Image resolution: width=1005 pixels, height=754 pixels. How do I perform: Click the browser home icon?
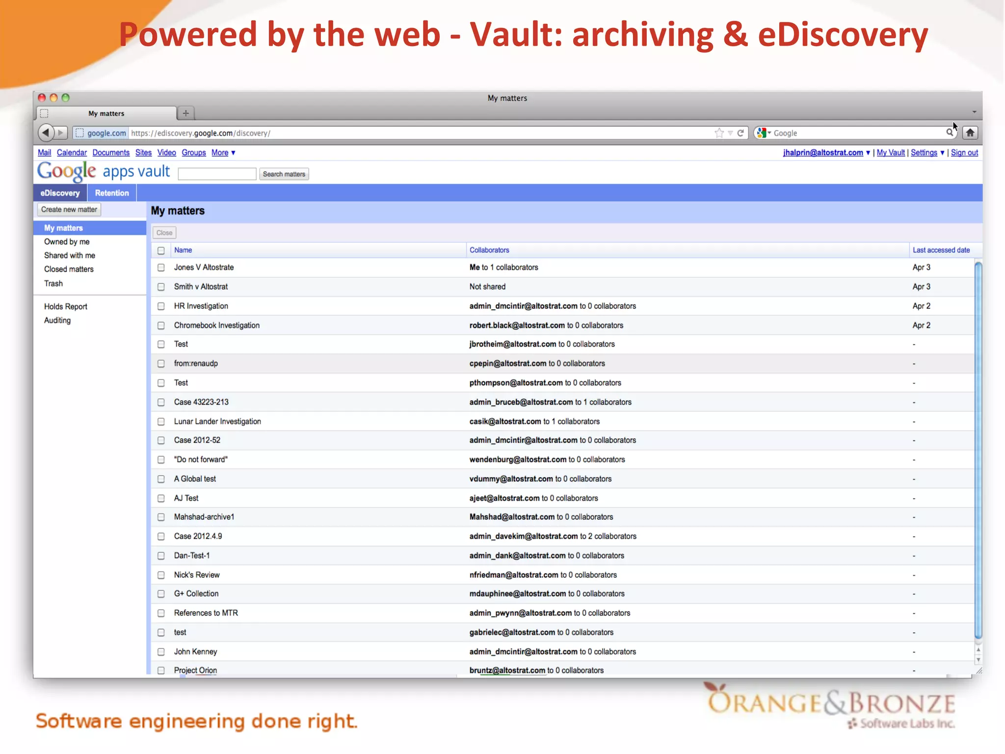(970, 133)
